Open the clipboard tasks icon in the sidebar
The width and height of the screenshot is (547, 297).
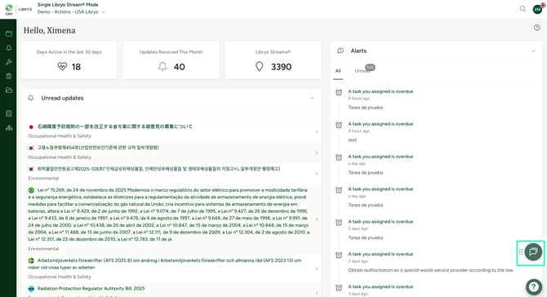point(9,76)
